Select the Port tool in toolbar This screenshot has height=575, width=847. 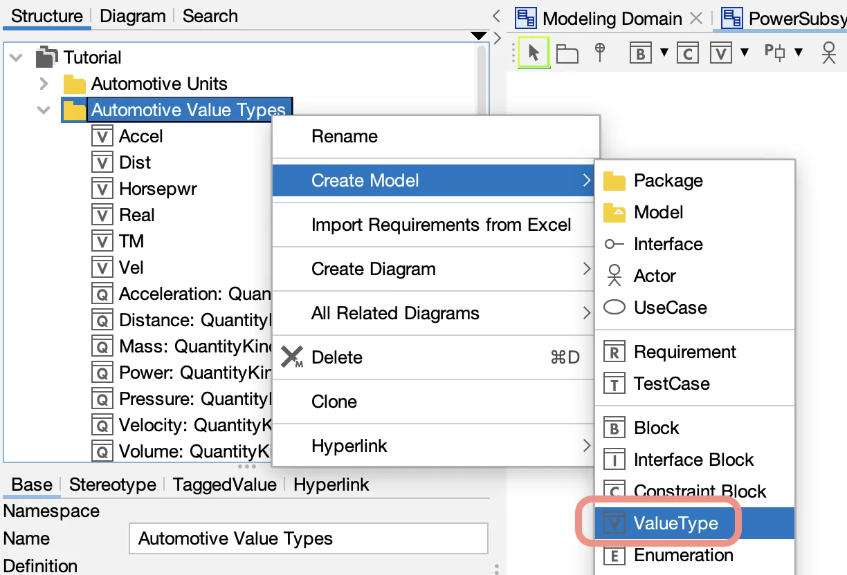coord(775,52)
